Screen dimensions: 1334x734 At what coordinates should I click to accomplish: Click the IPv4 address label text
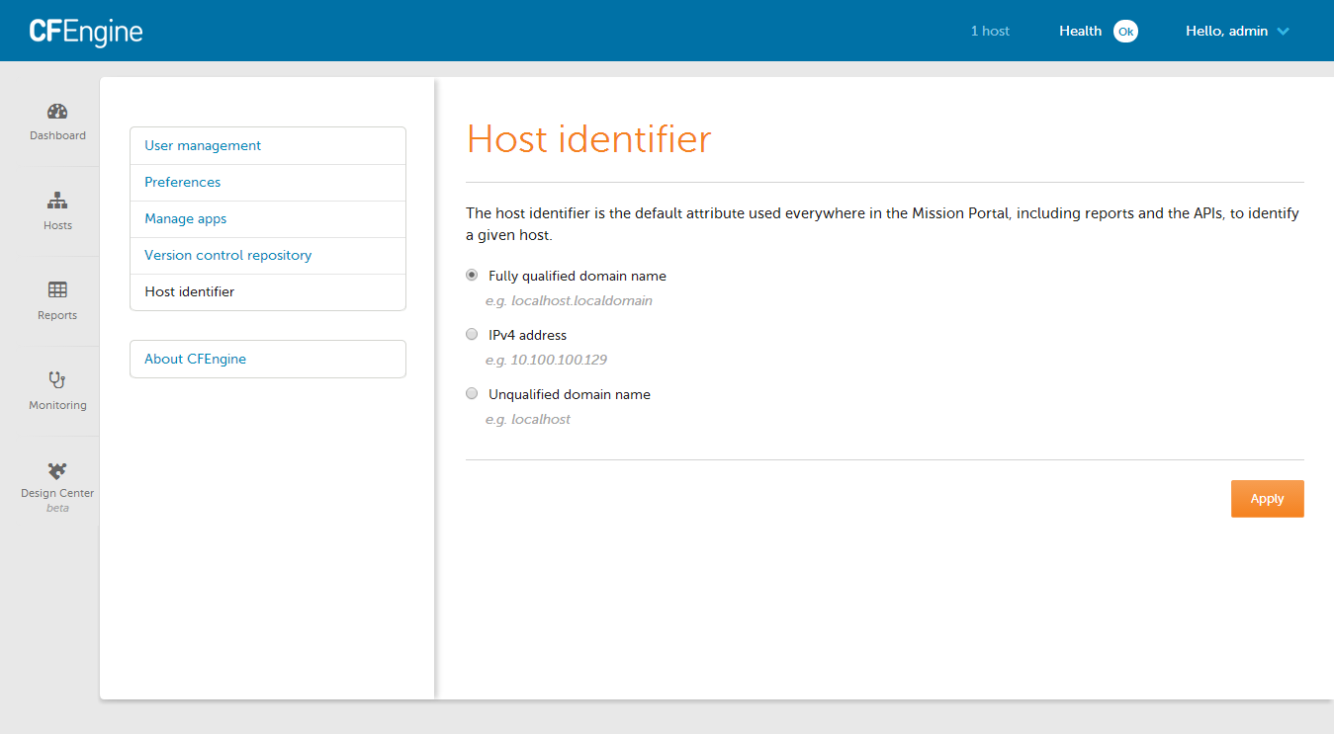point(527,336)
